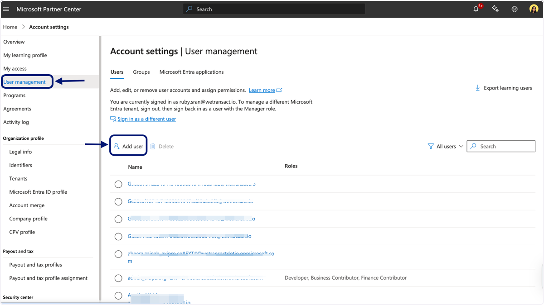Open Microsoft Entra ID profile
The width and height of the screenshot is (544, 305).
(x=38, y=192)
